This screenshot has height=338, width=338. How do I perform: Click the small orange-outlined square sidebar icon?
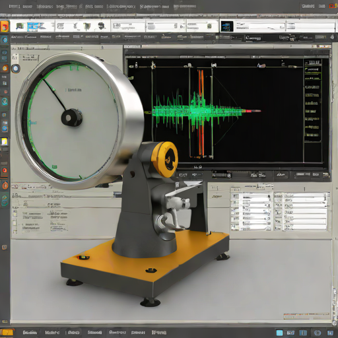[4, 247]
